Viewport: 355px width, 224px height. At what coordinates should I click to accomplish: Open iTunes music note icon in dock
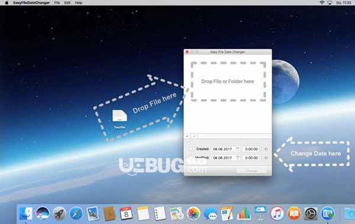pos(277,213)
